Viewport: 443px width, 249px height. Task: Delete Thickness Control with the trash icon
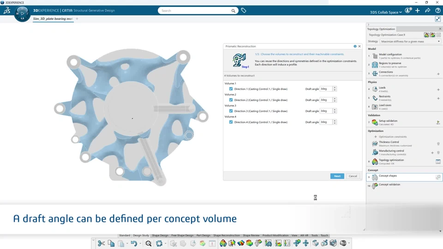438,144
